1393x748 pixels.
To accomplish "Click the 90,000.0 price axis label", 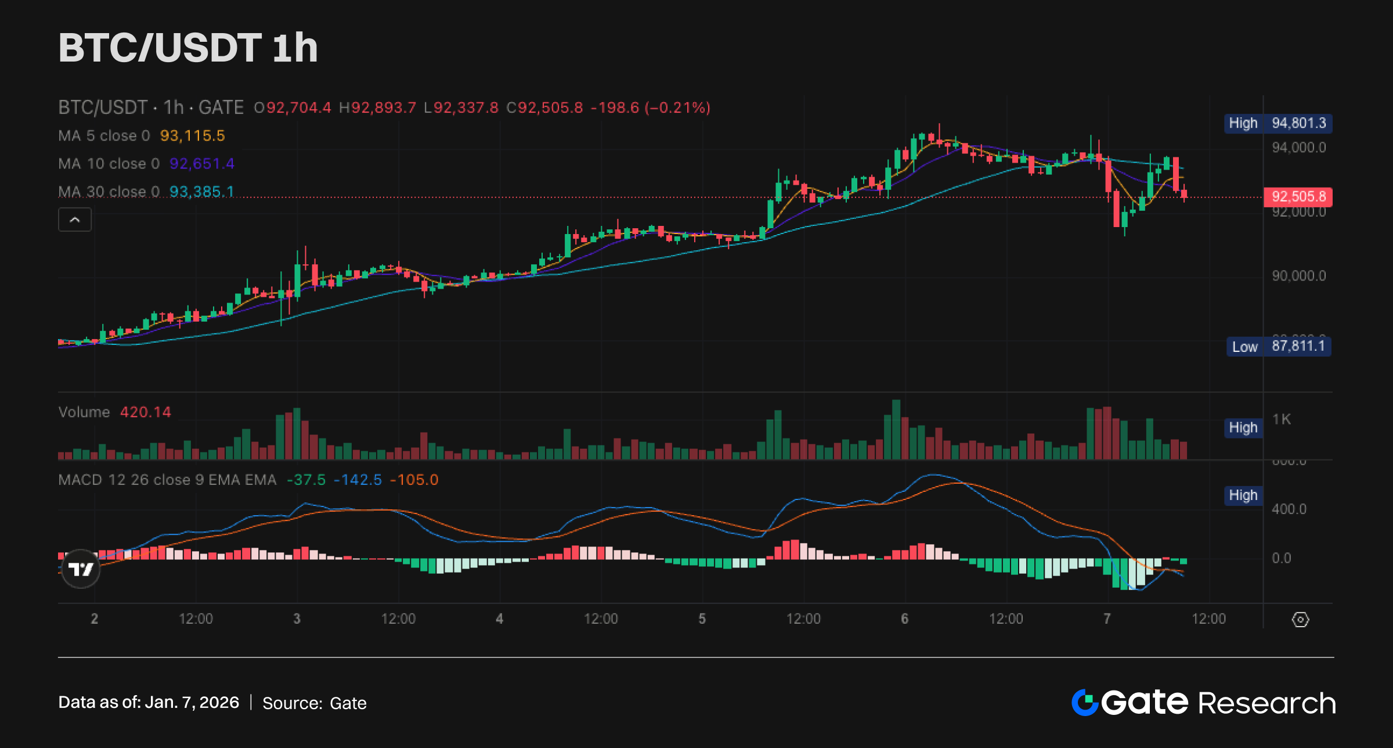I will click(x=1298, y=276).
